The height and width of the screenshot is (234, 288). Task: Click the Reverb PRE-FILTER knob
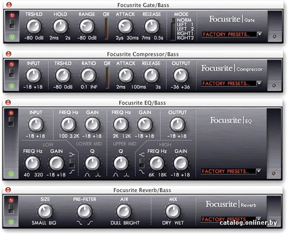pos(85,212)
